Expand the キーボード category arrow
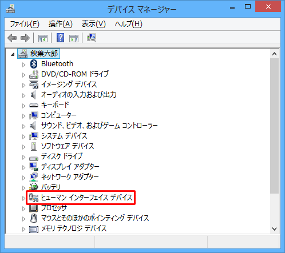 point(23,106)
